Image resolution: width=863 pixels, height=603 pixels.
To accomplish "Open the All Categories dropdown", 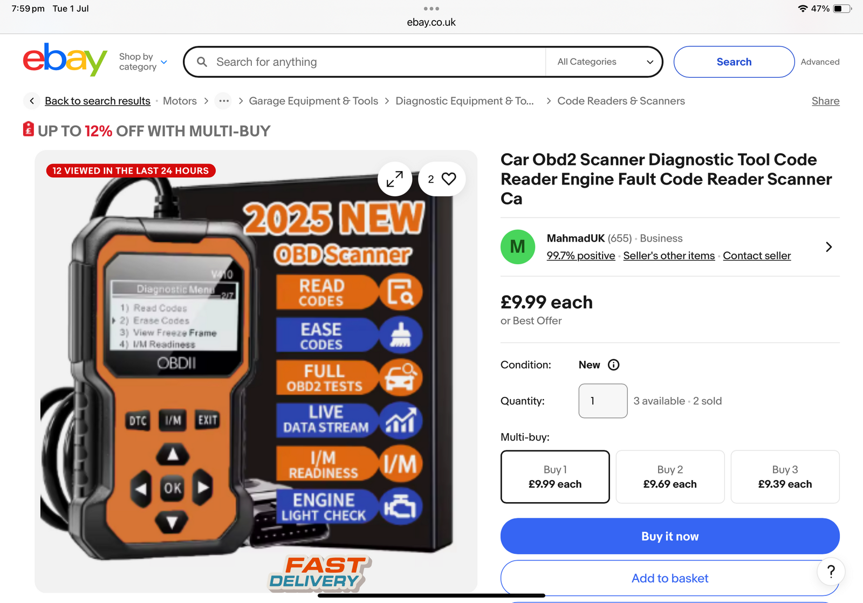I will (x=605, y=62).
